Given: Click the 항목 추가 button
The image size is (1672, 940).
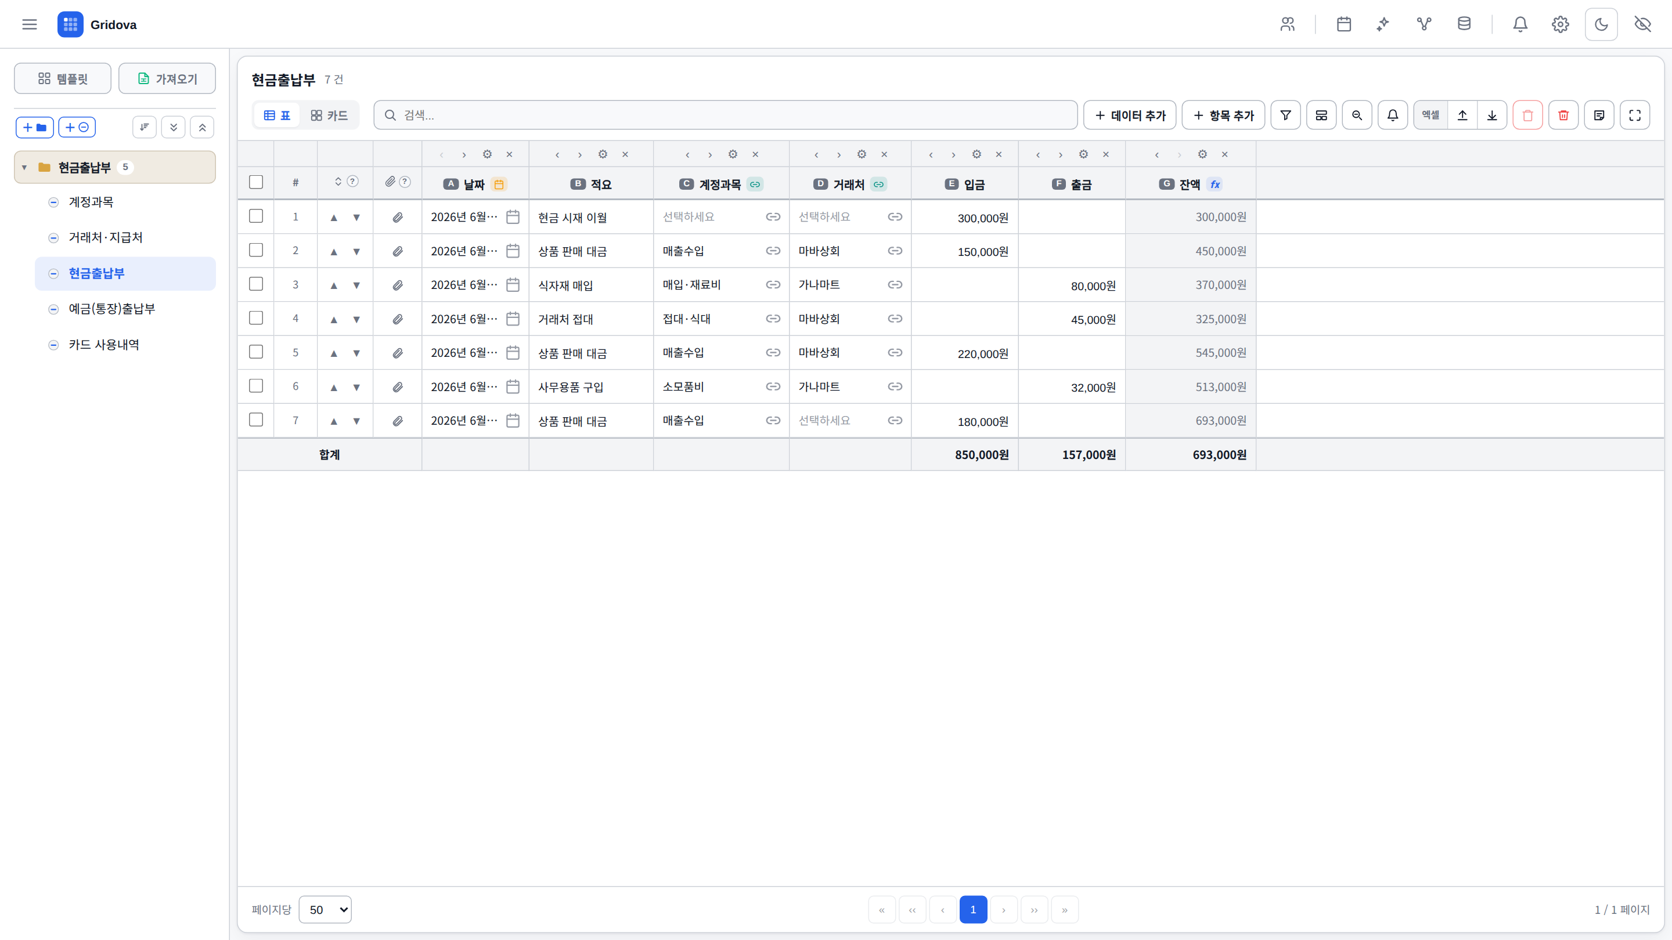Looking at the screenshot, I should click(1223, 115).
